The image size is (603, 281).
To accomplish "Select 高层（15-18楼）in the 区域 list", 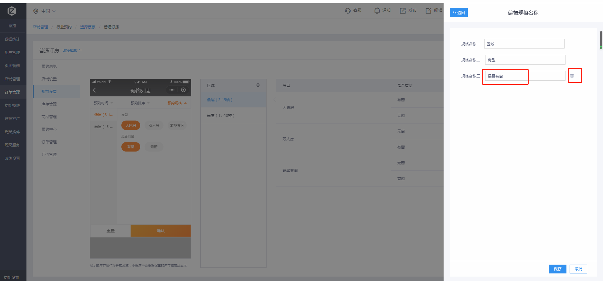I will click(x=233, y=115).
